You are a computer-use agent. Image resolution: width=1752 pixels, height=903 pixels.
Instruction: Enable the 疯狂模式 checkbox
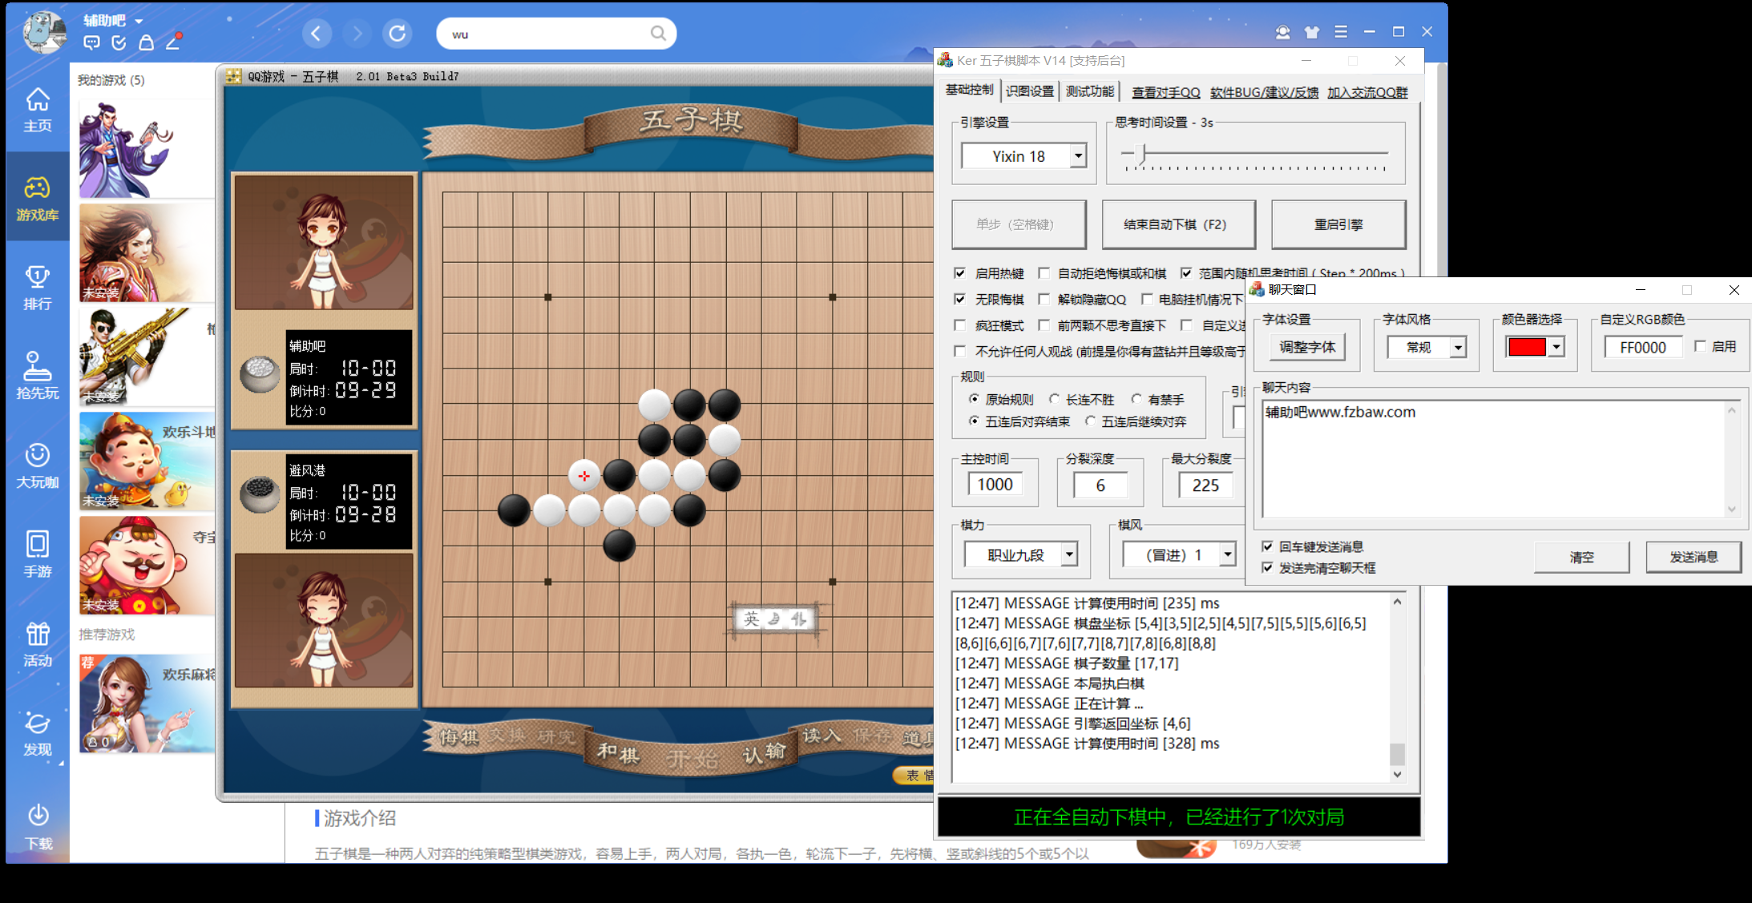point(960,325)
